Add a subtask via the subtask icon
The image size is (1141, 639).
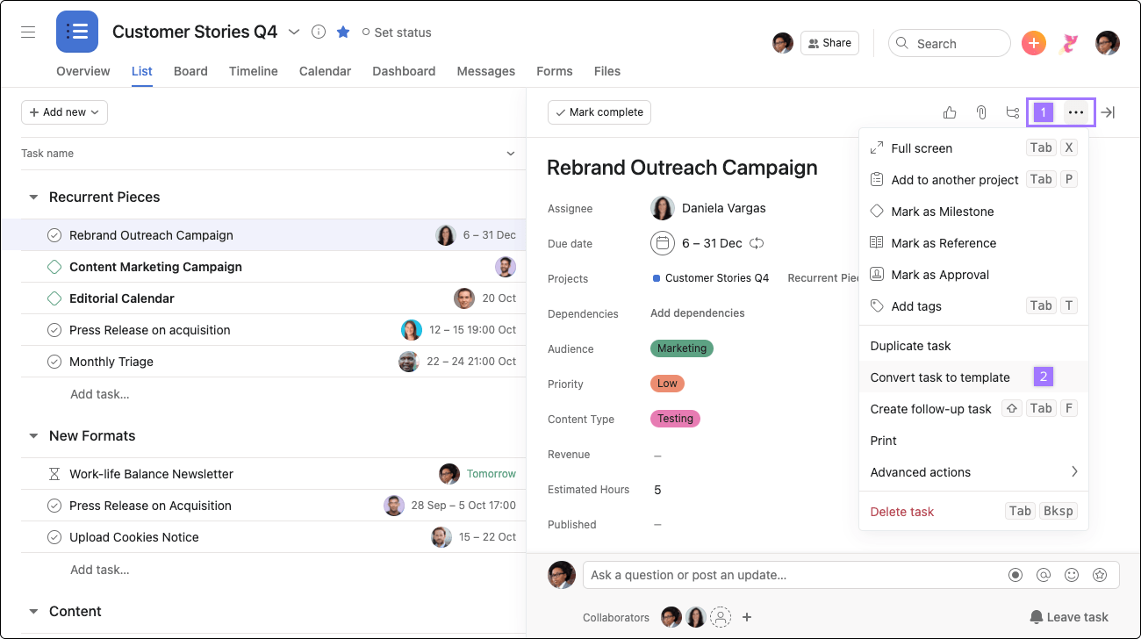click(1013, 112)
